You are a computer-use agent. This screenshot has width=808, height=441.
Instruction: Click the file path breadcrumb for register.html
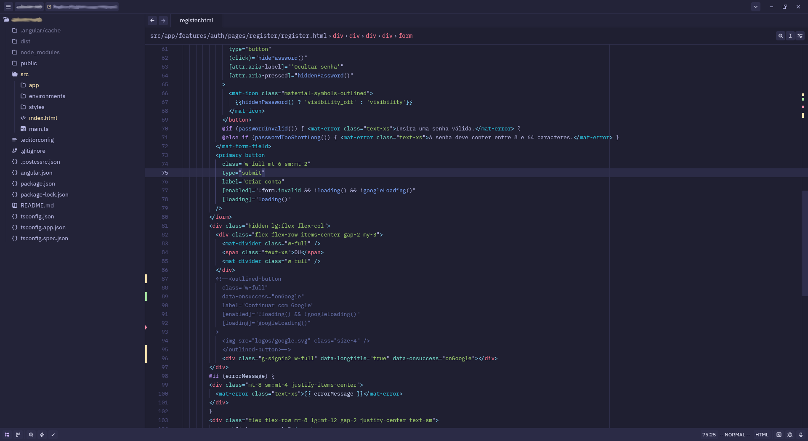(x=238, y=36)
